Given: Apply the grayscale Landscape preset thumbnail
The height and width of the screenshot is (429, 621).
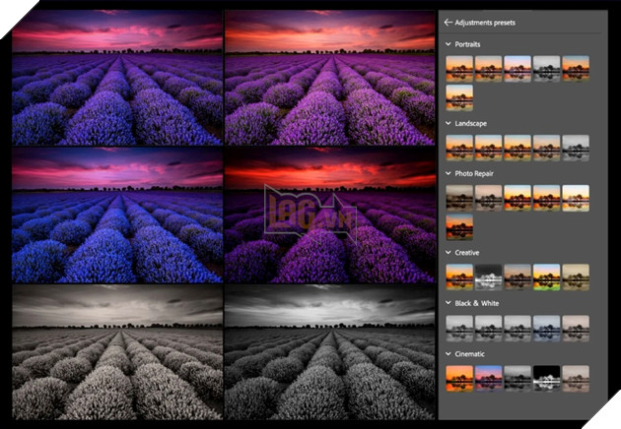Looking at the screenshot, I should pyautogui.click(x=576, y=148).
